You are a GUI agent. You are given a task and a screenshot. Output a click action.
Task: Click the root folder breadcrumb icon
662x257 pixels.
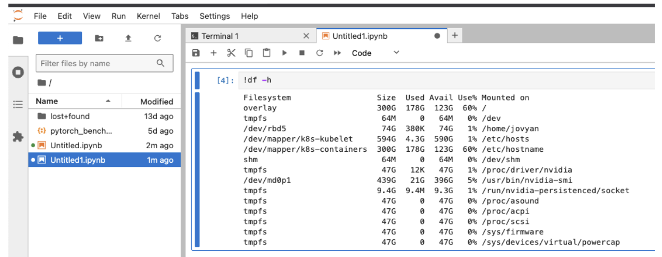click(41, 83)
